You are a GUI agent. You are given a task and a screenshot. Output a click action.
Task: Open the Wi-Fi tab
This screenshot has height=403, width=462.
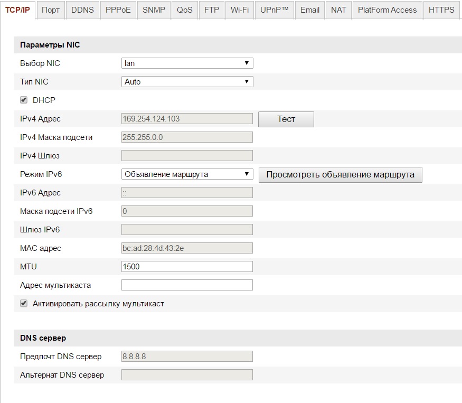point(239,10)
